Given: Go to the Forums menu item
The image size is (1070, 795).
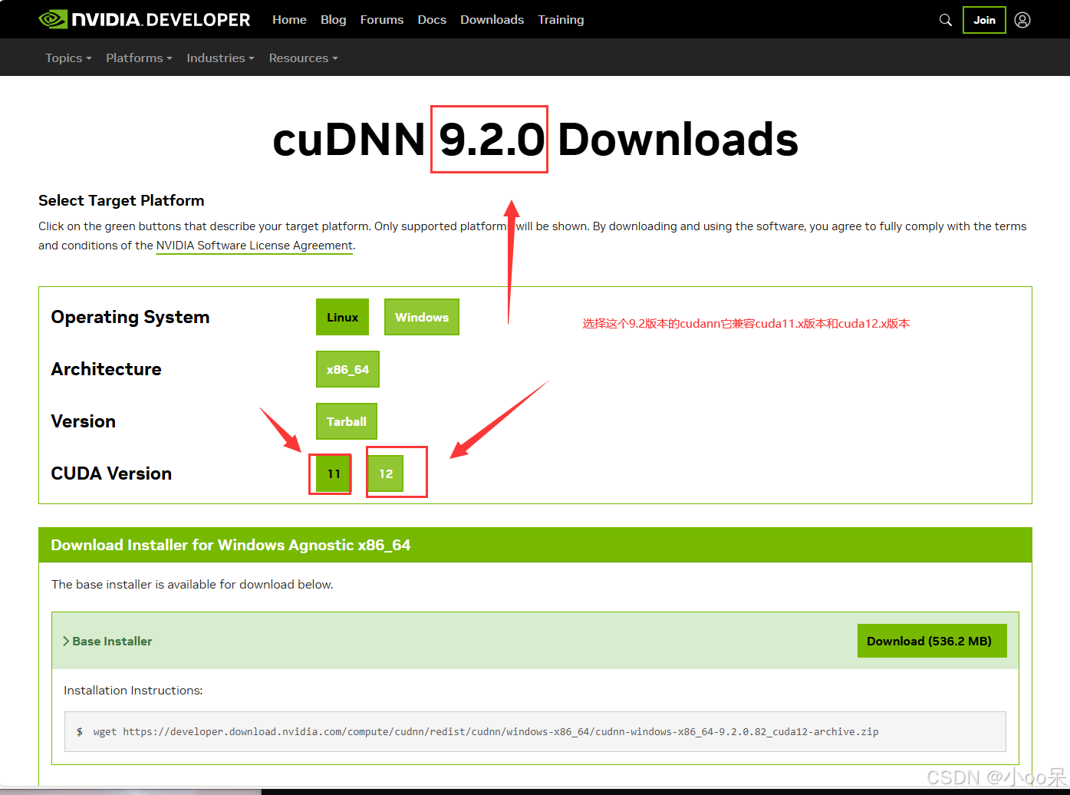Looking at the screenshot, I should click(381, 19).
